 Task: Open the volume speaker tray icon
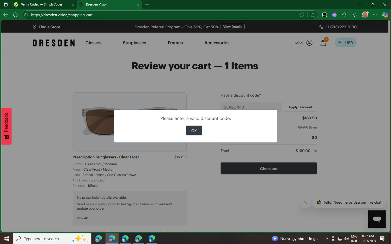click(346, 239)
